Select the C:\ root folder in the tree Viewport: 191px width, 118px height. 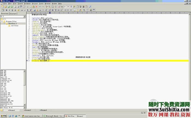coord(5,19)
